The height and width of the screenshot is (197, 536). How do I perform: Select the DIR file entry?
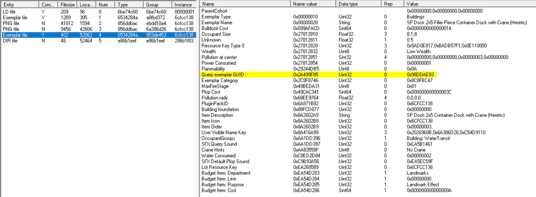tap(98, 41)
